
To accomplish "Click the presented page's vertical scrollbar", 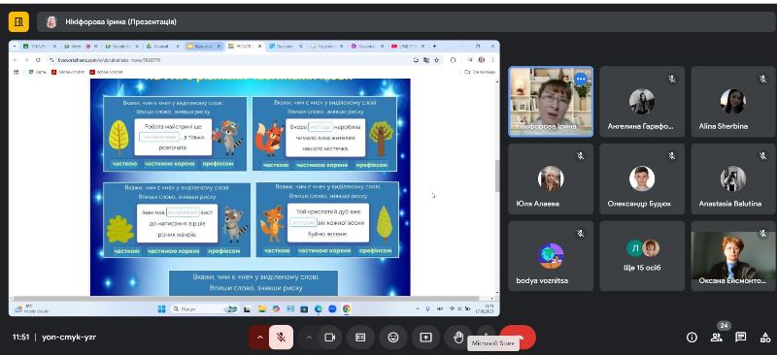I will coord(497,177).
